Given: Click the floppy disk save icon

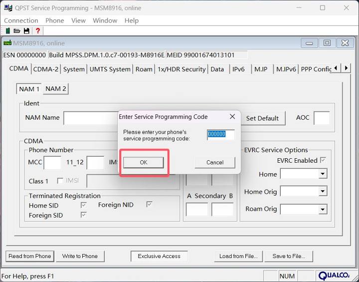Looking at the screenshot, I should pyautogui.click(x=27, y=31).
